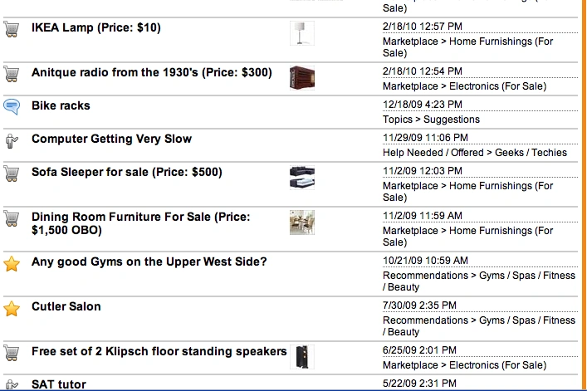
Task: Open the Bike racks topic
Action: coord(61,106)
